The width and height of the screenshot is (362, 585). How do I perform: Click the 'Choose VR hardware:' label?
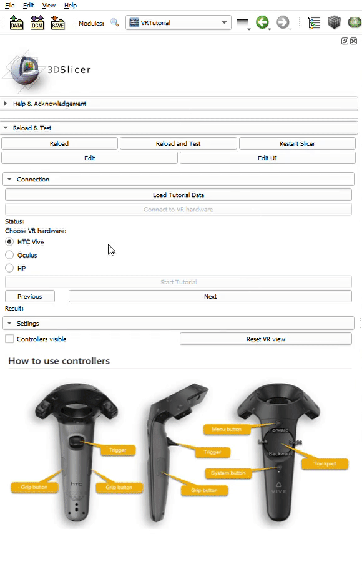click(36, 231)
